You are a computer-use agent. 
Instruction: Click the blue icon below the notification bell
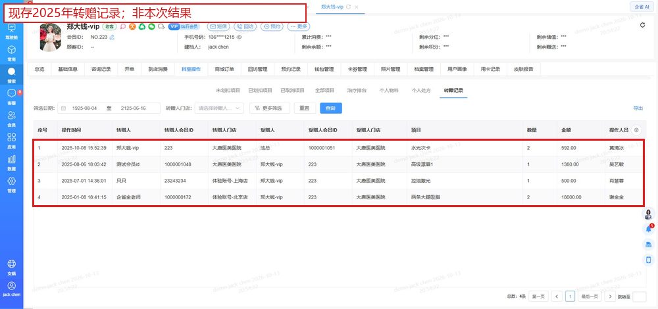[649, 245]
